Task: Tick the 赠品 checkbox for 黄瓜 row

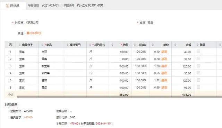Action: coord(198,87)
